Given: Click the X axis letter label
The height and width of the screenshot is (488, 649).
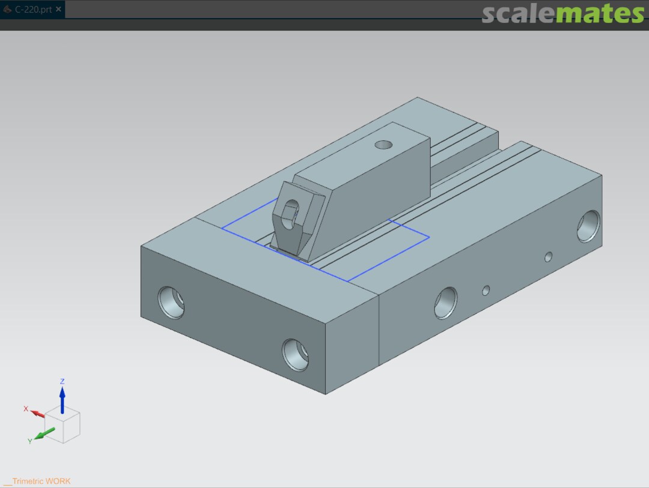Looking at the screenshot, I should pyautogui.click(x=26, y=408).
